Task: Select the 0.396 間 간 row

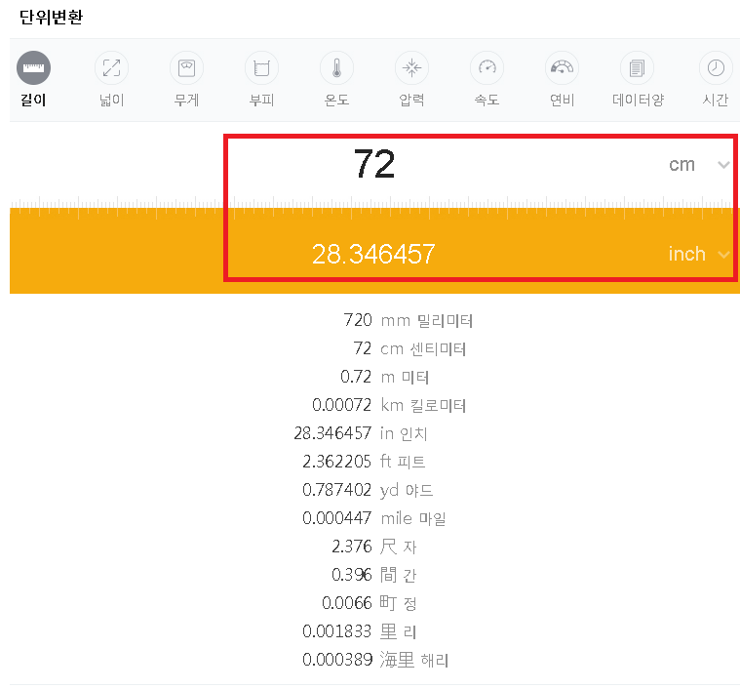Action: coord(373,575)
